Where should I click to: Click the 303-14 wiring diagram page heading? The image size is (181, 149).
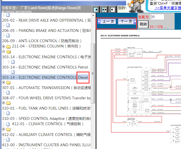point(120,36)
